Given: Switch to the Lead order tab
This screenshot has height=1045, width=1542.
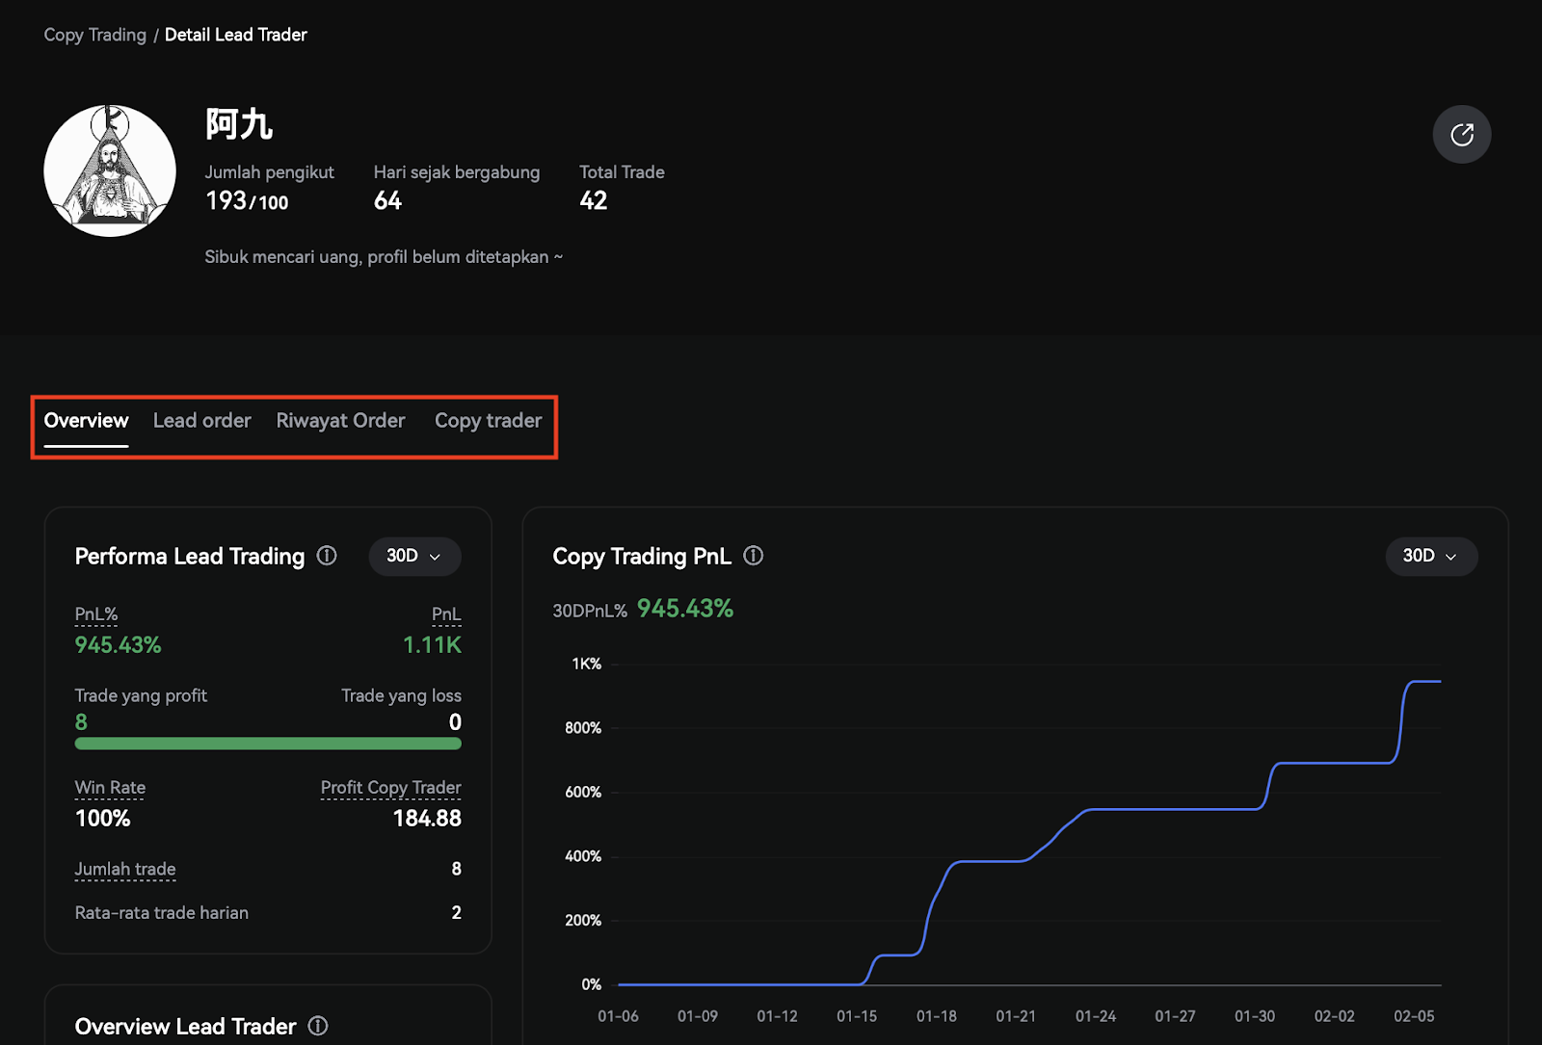Looking at the screenshot, I should point(201,421).
